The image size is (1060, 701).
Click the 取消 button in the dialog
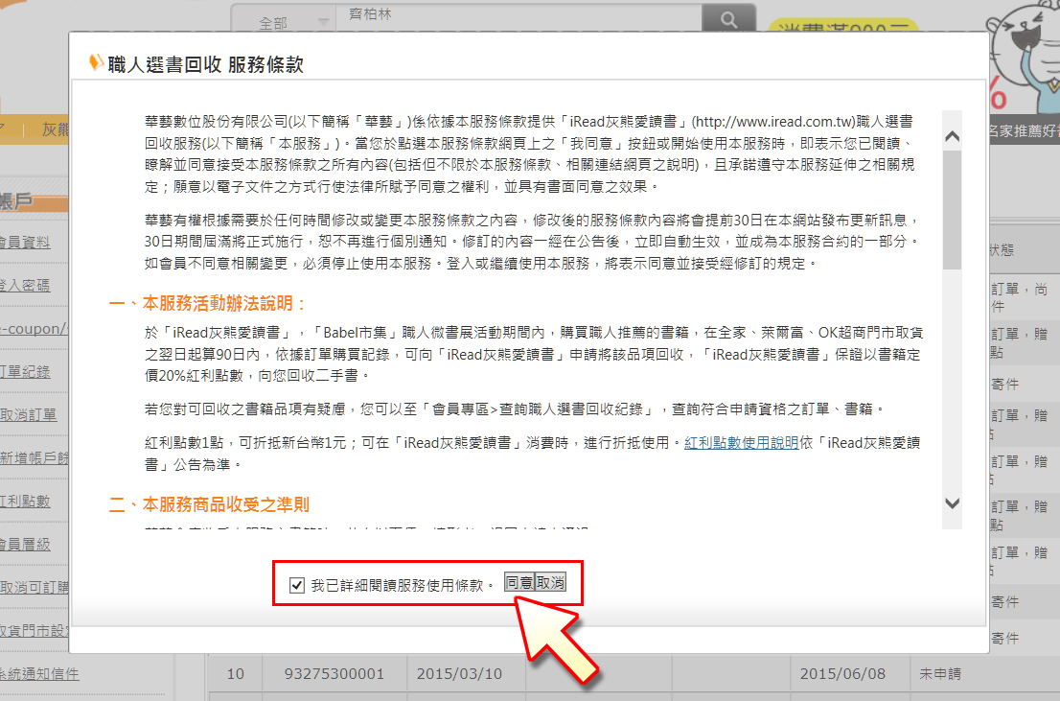pyautogui.click(x=550, y=583)
